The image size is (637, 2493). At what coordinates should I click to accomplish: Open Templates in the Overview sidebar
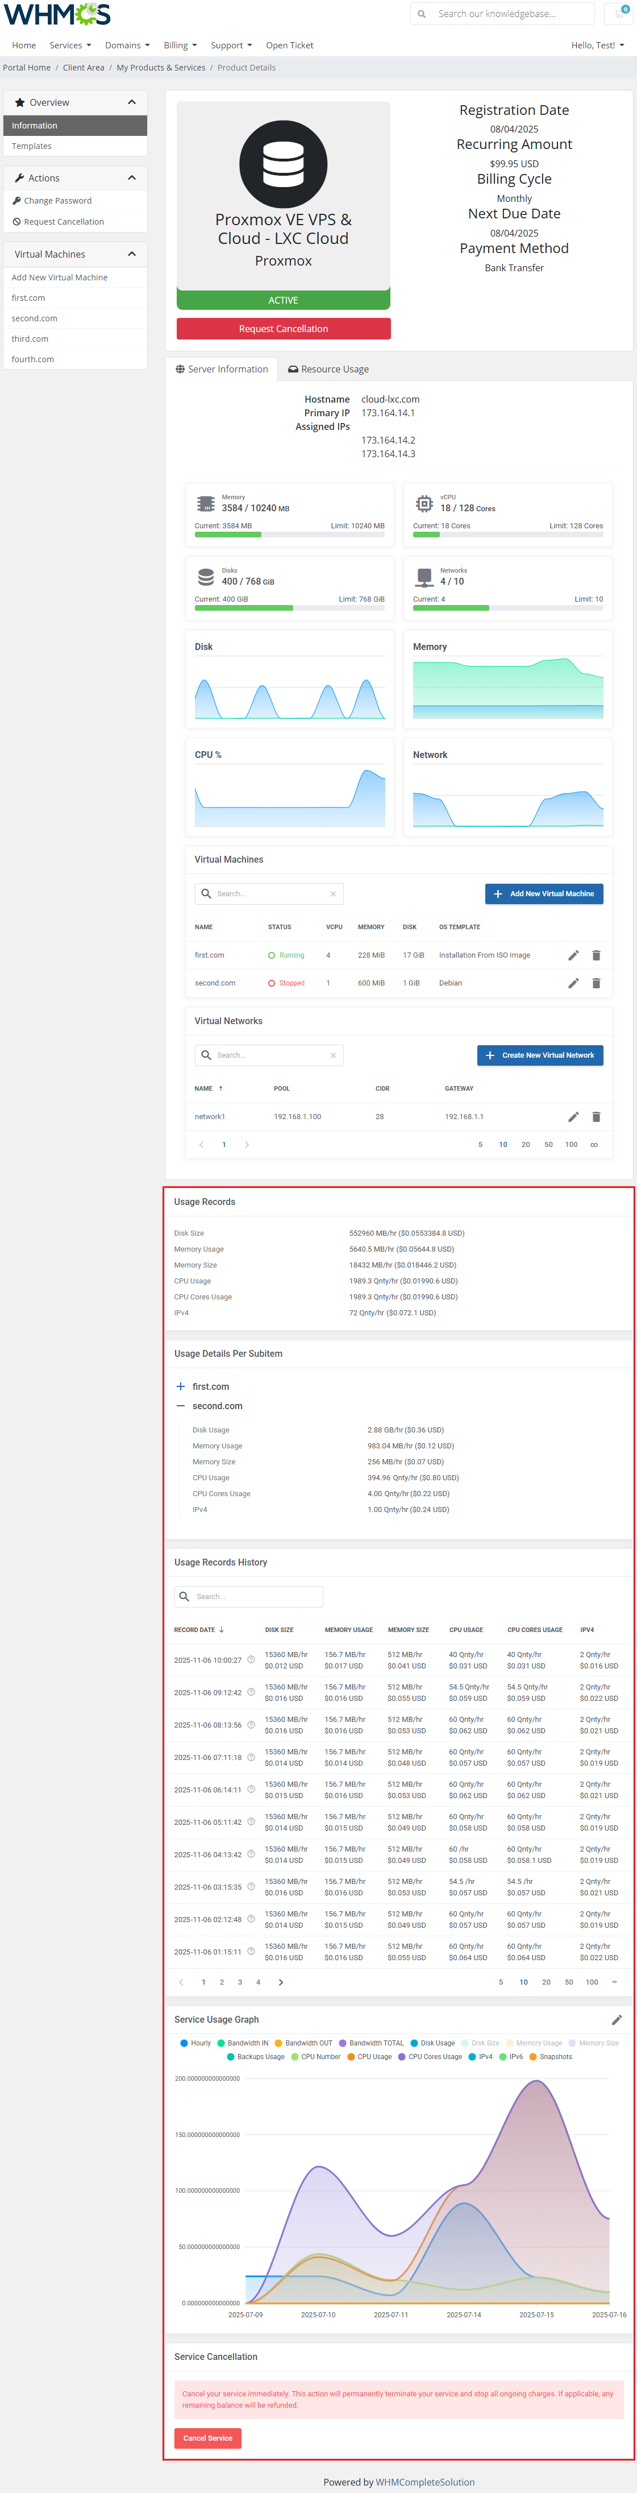pos(32,146)
